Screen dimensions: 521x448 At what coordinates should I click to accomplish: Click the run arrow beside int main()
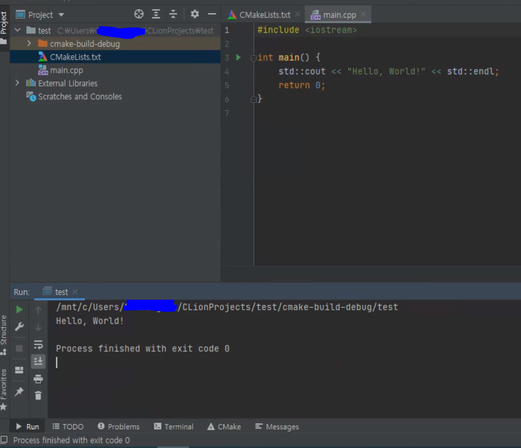click(x=238, y=57)
